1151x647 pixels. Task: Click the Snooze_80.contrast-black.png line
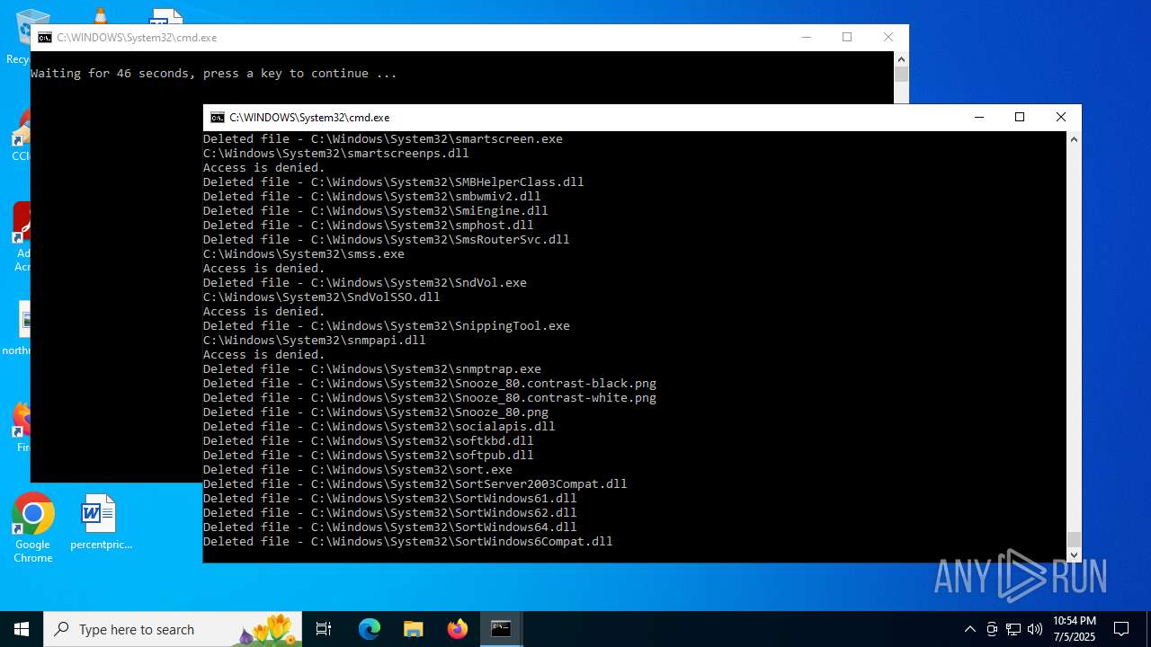(430, 384)
